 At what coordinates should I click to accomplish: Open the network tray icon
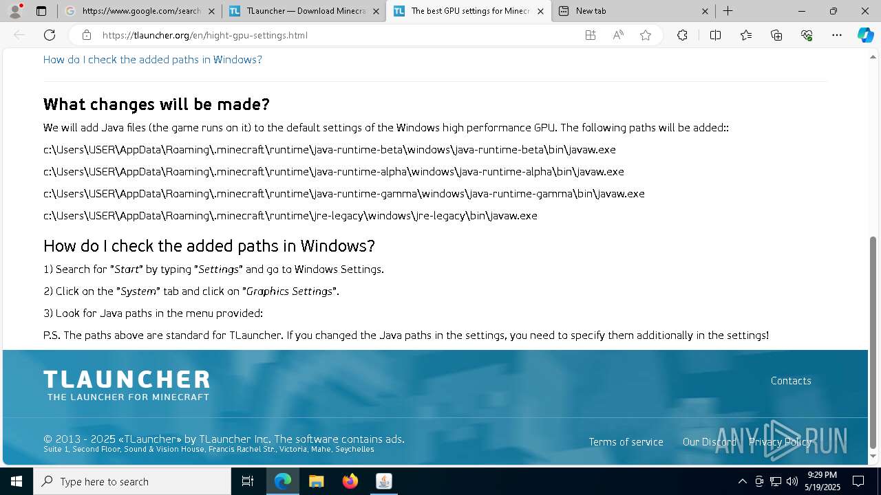[x=776, y=481]
